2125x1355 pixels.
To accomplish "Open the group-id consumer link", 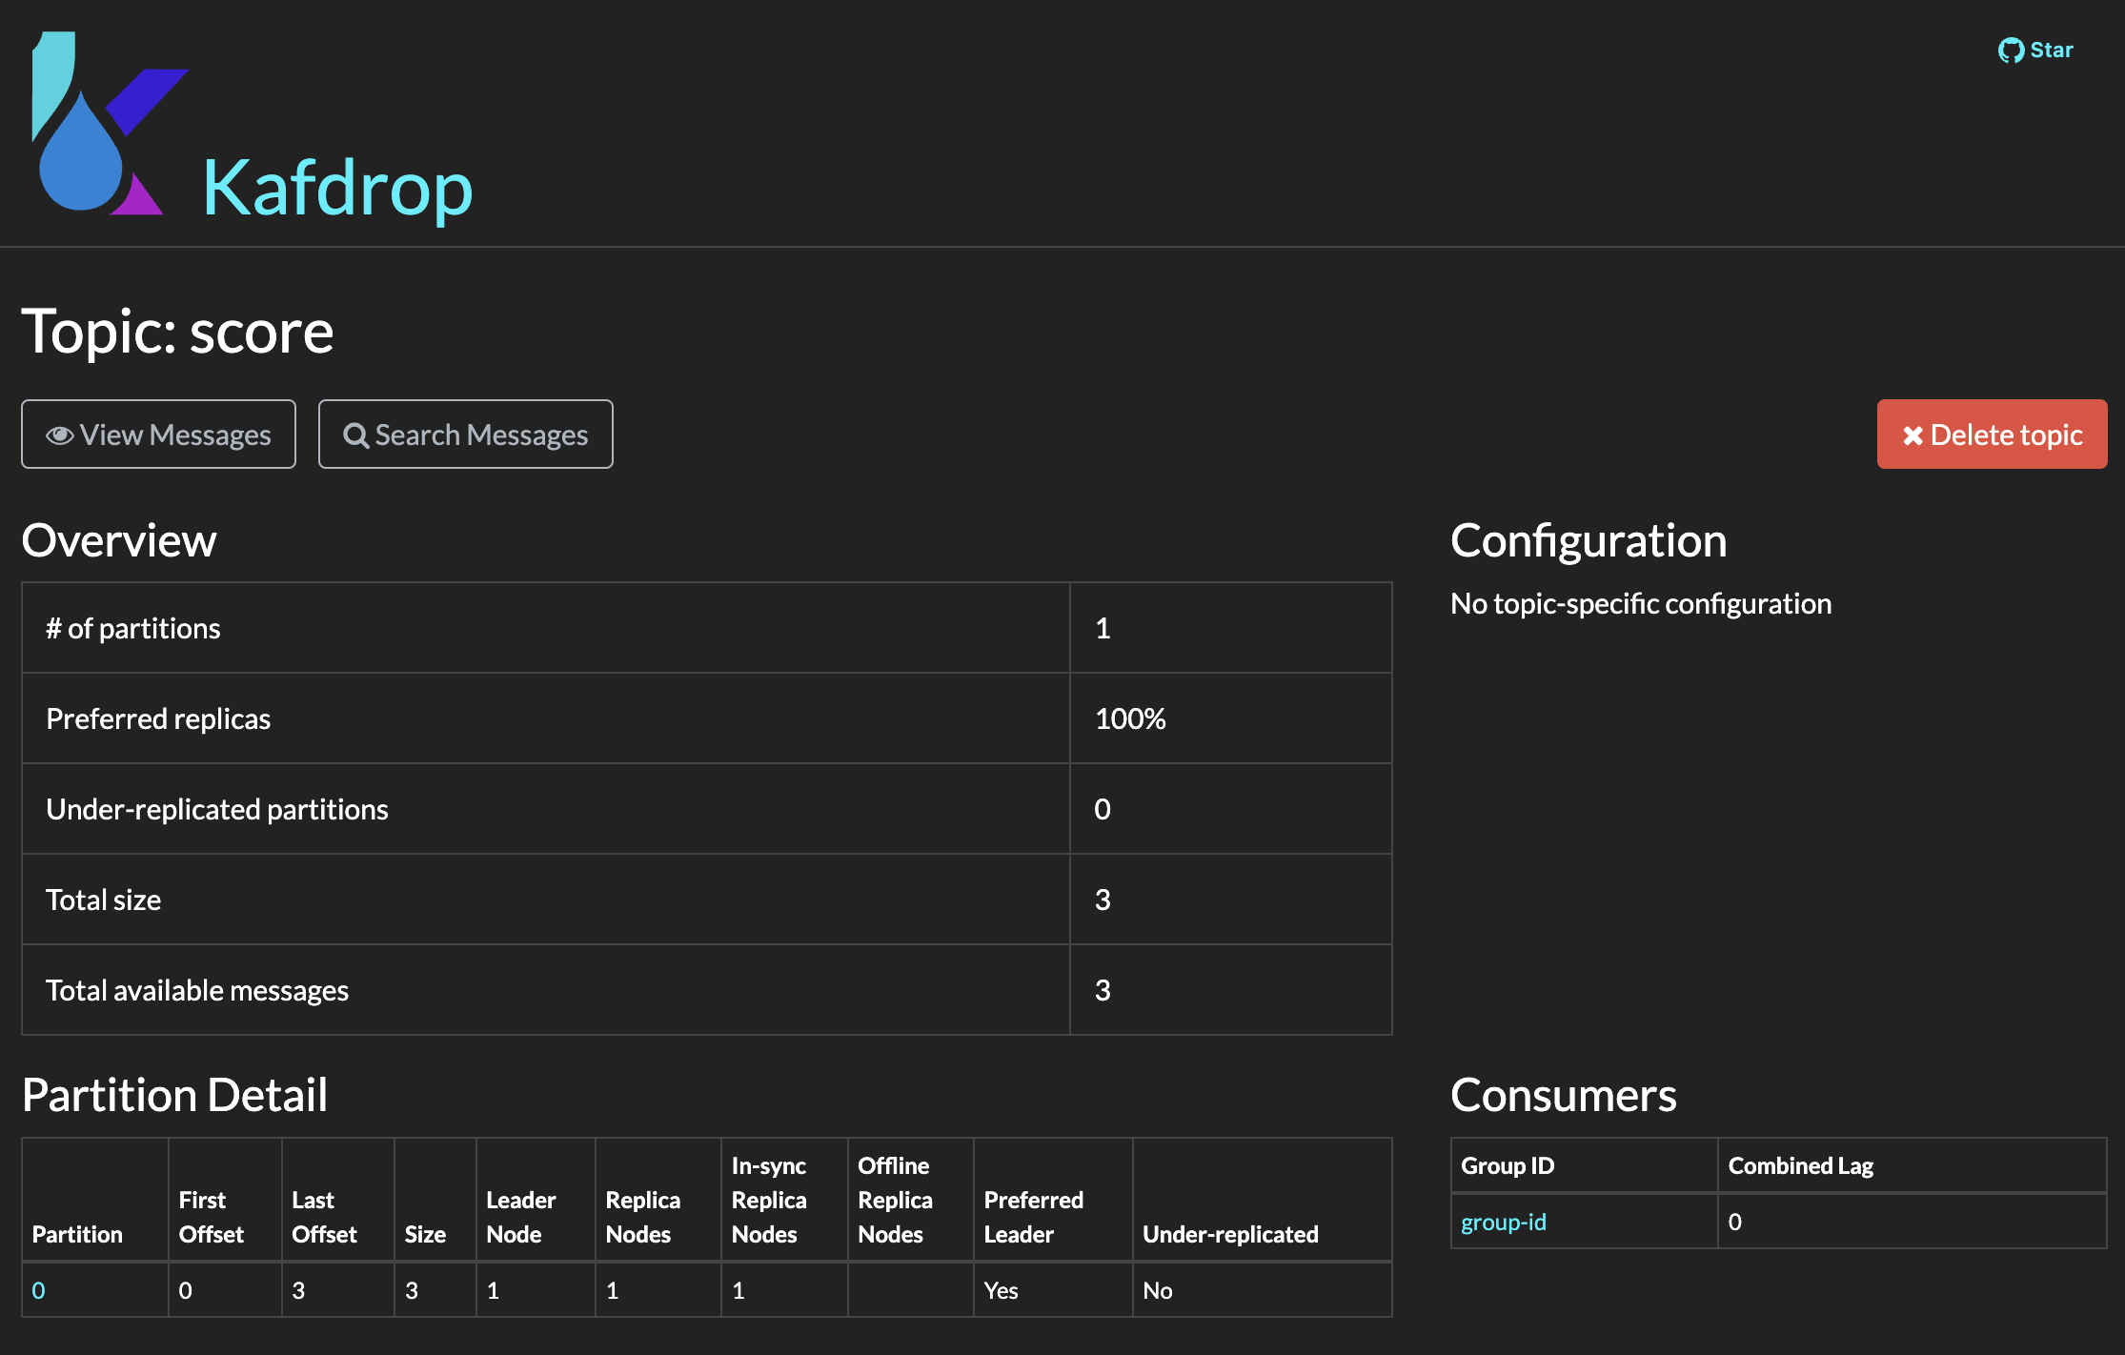I will (x=1503, y=1222).
